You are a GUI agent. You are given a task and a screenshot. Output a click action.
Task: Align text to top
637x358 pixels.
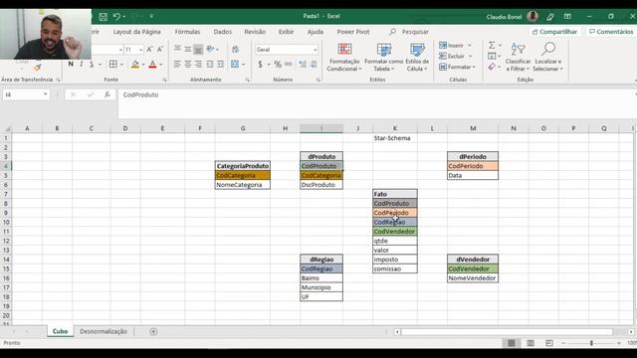177,49
